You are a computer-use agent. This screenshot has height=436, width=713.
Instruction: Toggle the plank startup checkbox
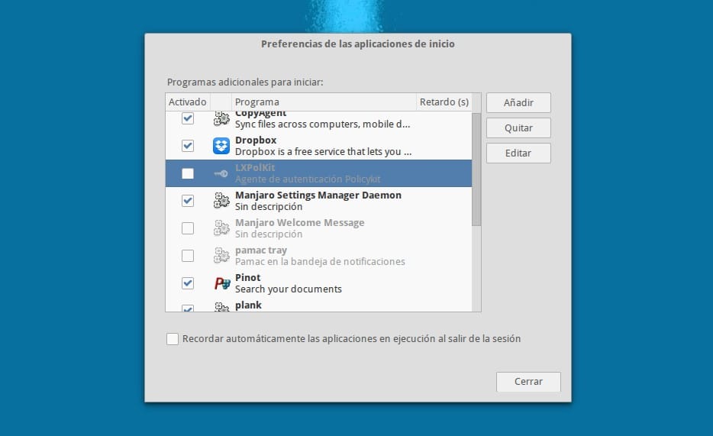coord(187,308)
